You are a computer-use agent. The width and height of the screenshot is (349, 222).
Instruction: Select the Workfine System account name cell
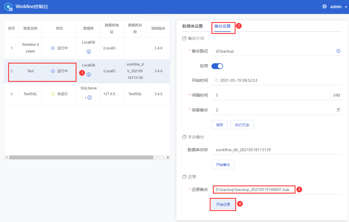pos(31,48)
